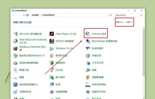Open the 电话和调制解调器 icon

click(x=16, y=63)
